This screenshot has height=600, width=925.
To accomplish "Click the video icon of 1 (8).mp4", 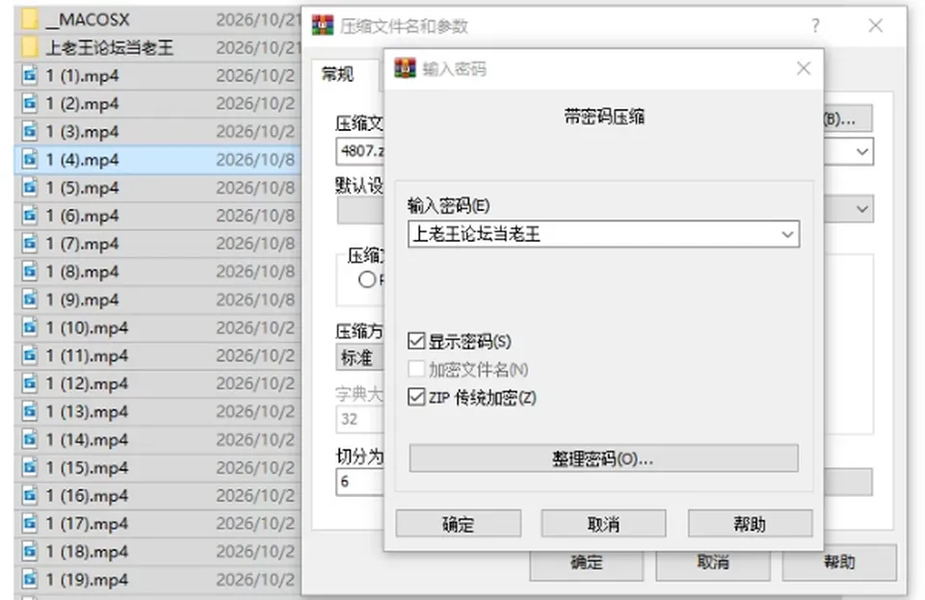I will tap(30, 272).
